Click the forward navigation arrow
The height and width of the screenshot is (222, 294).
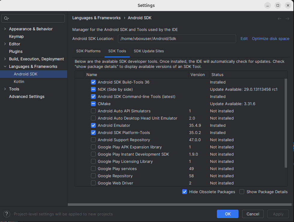click(x=287, y=18)
